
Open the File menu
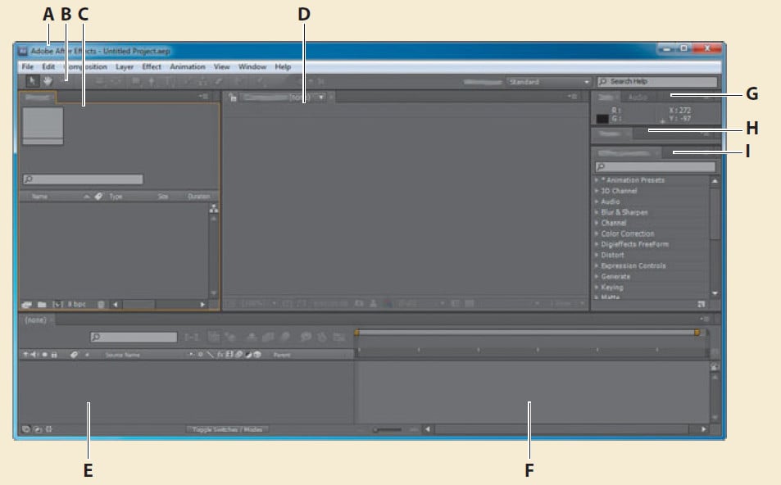tap(28, 66)
